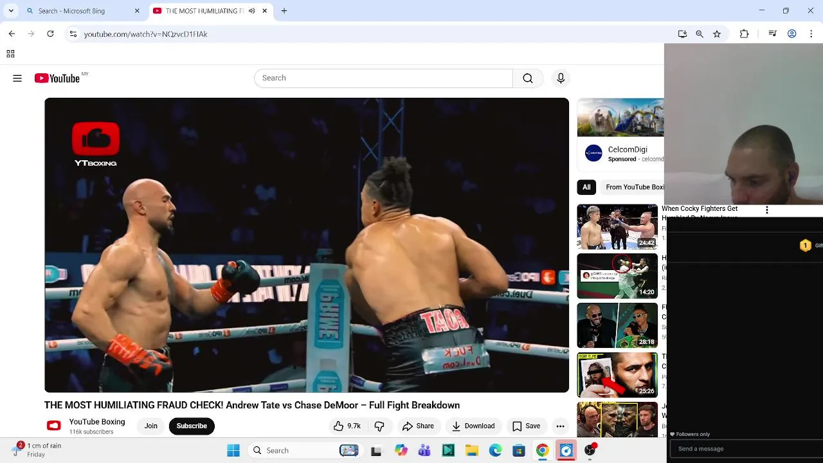
Task: Like the video with thumbs-up 9.7k
Action: click(346, 426)
